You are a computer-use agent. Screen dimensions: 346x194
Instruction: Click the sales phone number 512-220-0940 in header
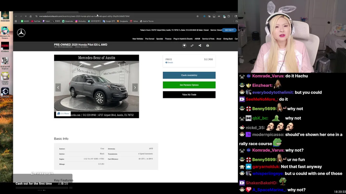[191, 30]
